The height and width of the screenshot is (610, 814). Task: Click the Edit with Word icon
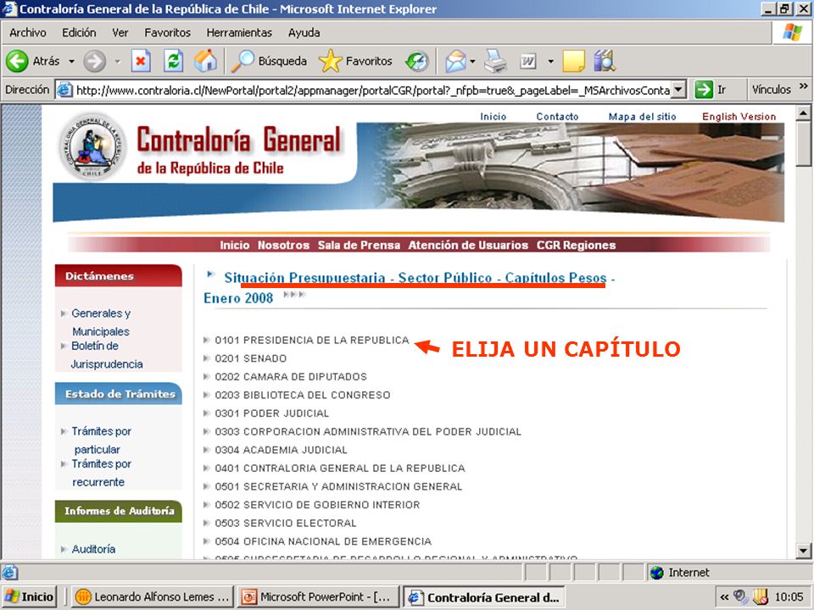tap(528, 62)
